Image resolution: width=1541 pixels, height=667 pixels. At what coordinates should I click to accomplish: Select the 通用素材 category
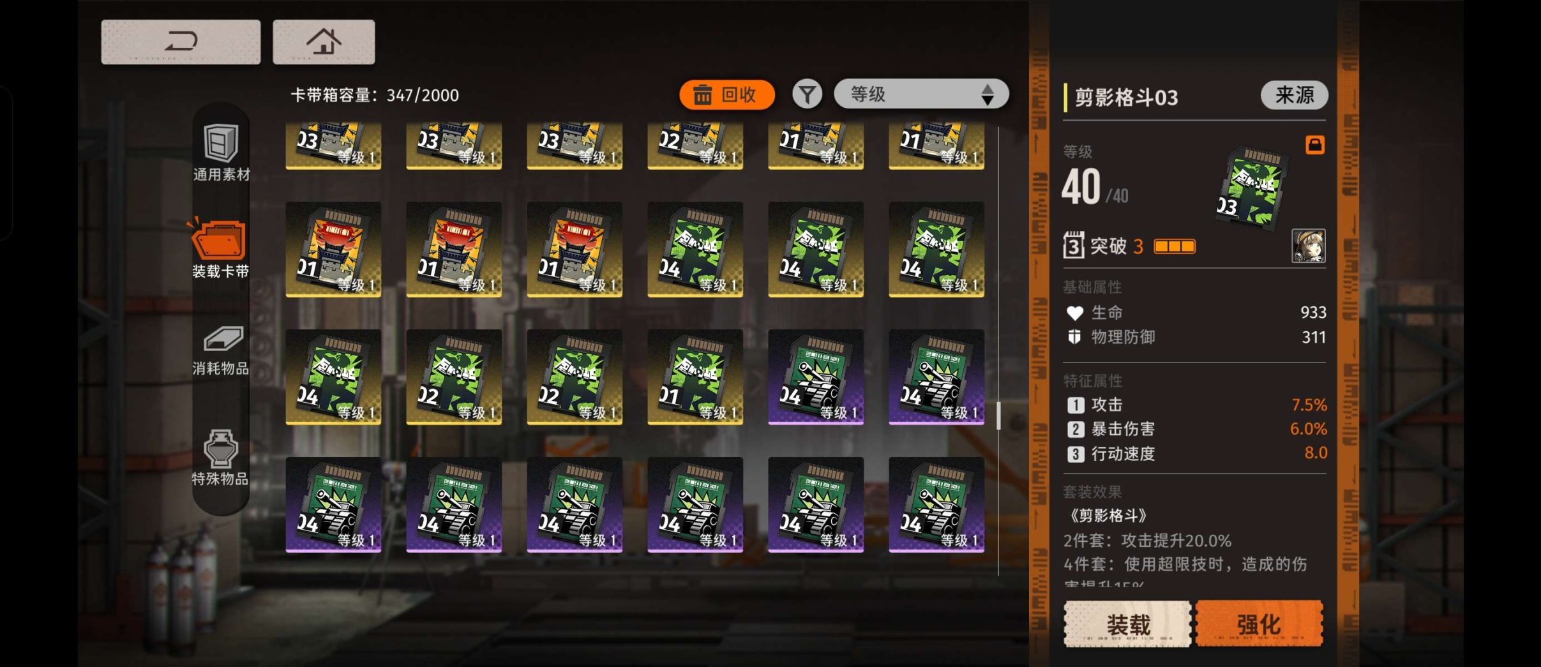tap(221, 153)
